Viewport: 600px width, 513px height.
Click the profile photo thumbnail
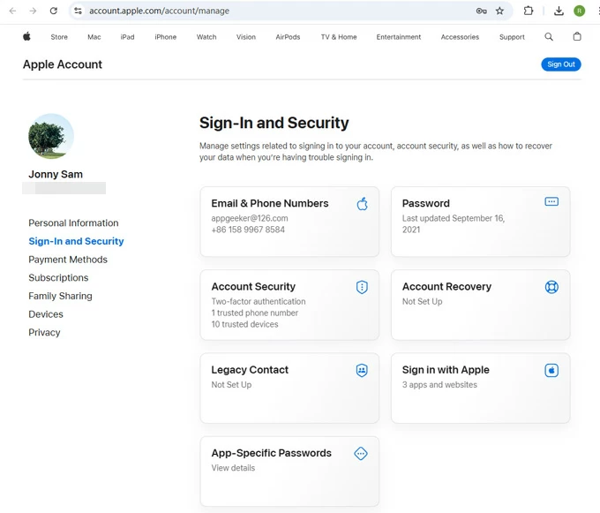pyautogui.click(x=51, y=136)
